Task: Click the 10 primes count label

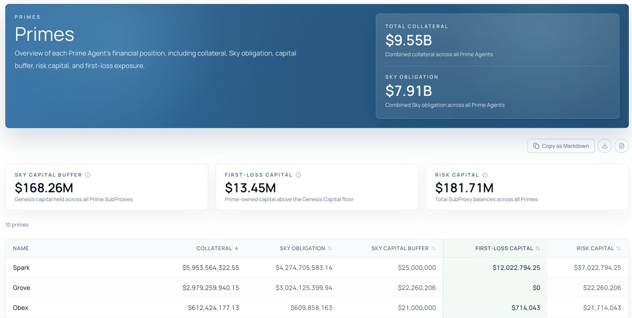Action: pos(17,224)
